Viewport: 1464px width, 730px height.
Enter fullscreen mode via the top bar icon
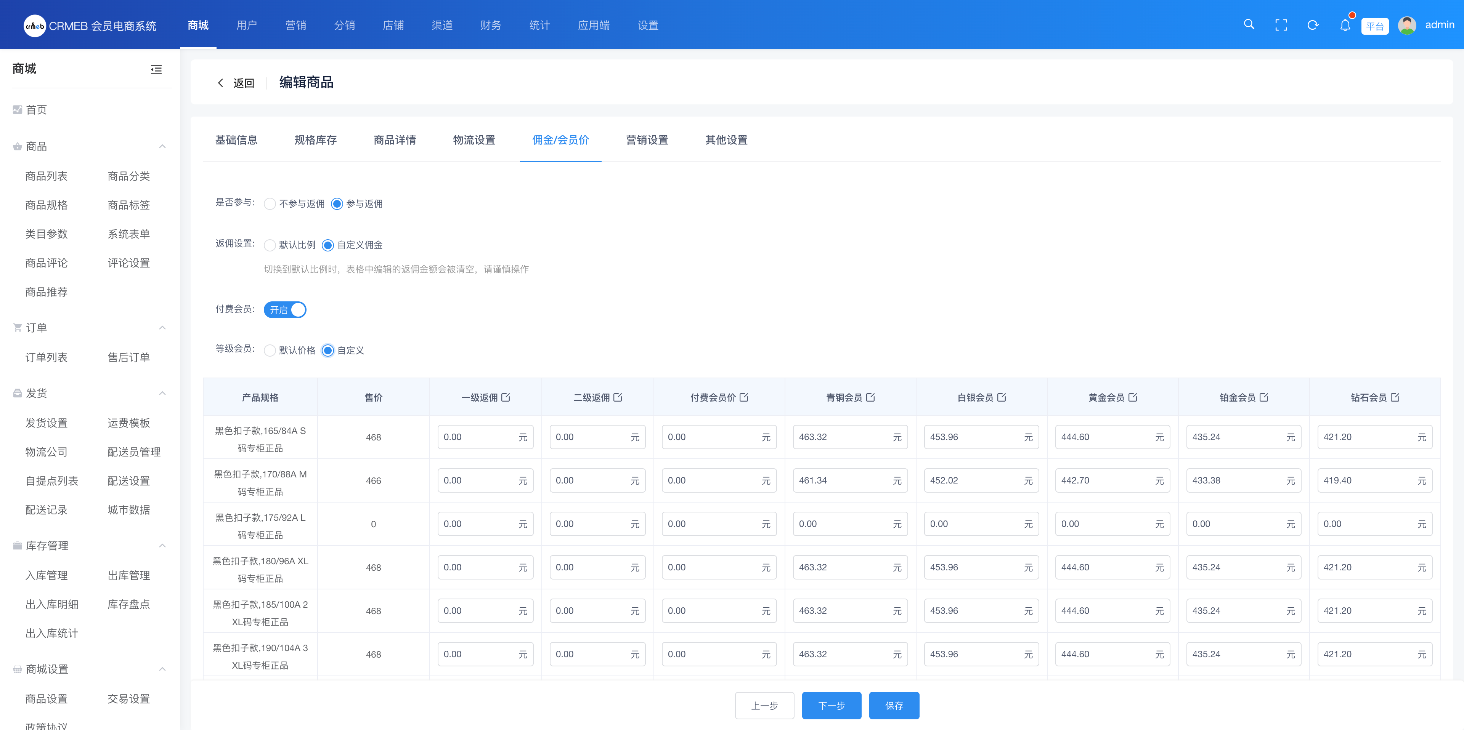[1281, 25]
